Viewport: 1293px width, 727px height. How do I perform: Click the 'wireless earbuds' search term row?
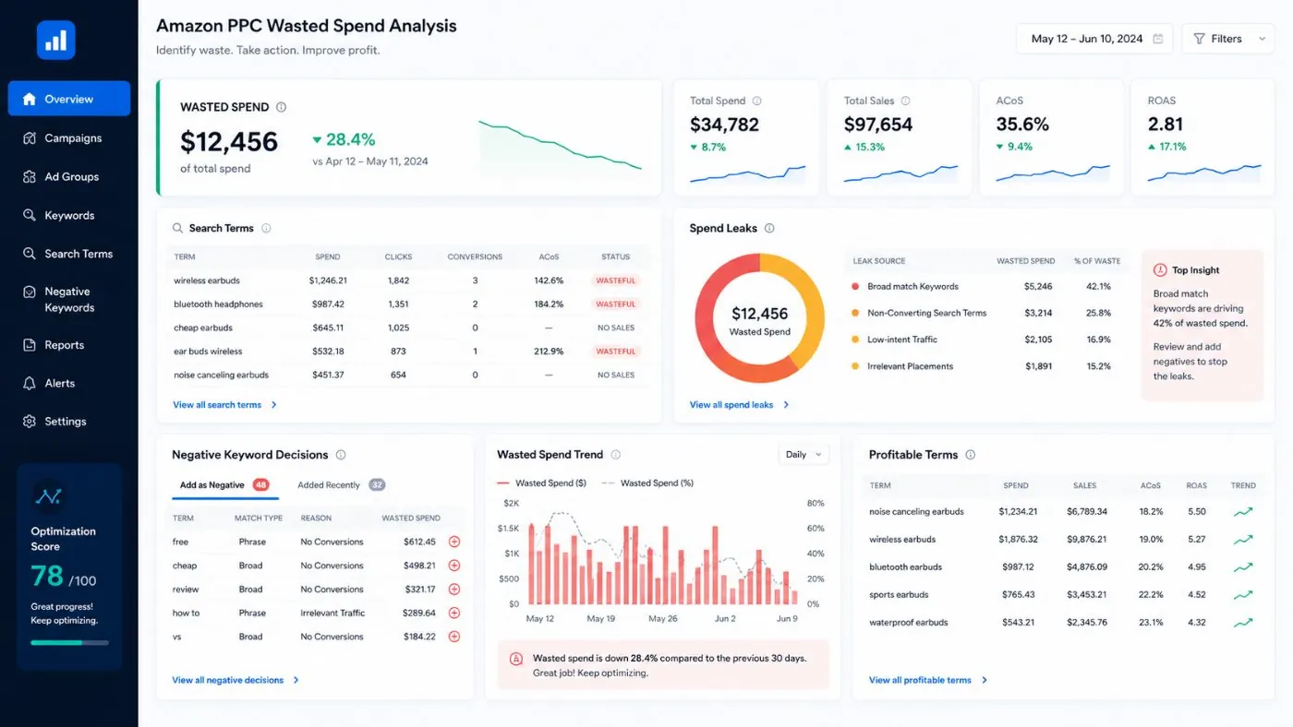coord(409,280)
